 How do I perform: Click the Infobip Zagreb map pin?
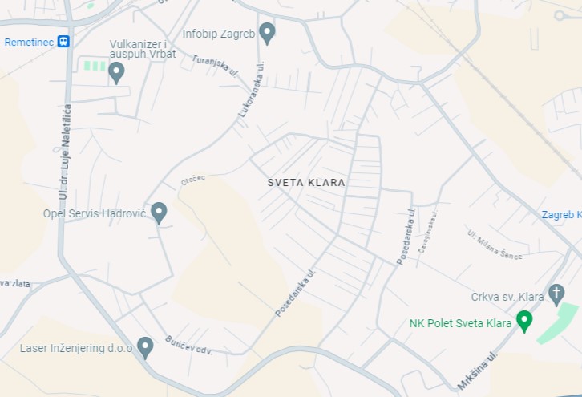[267, 34]
